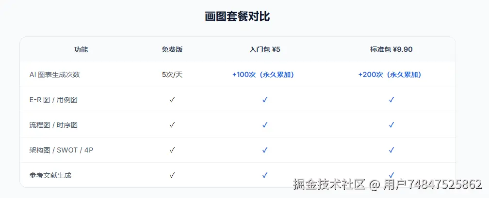Click the 画图套餐对比 heading
Viewport: 489px width, 198px height.
(x=237, y=16)
